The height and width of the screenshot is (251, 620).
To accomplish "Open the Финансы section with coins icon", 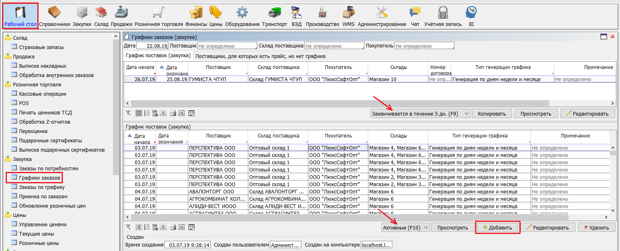I will (199, 15).
